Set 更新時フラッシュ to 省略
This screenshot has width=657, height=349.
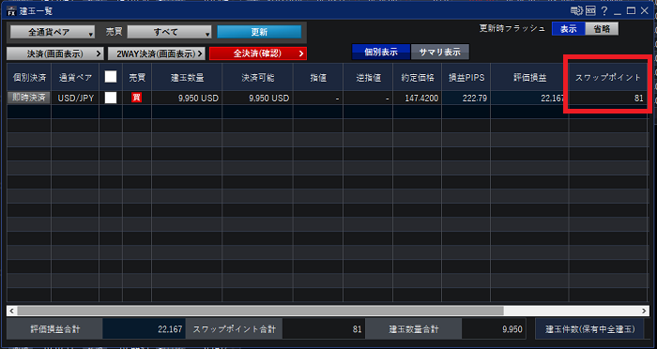tap(602, 28)
